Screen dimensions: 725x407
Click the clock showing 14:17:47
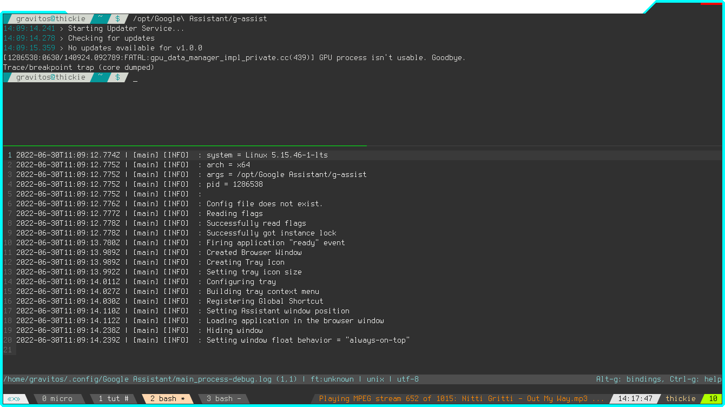coord(635,399)
